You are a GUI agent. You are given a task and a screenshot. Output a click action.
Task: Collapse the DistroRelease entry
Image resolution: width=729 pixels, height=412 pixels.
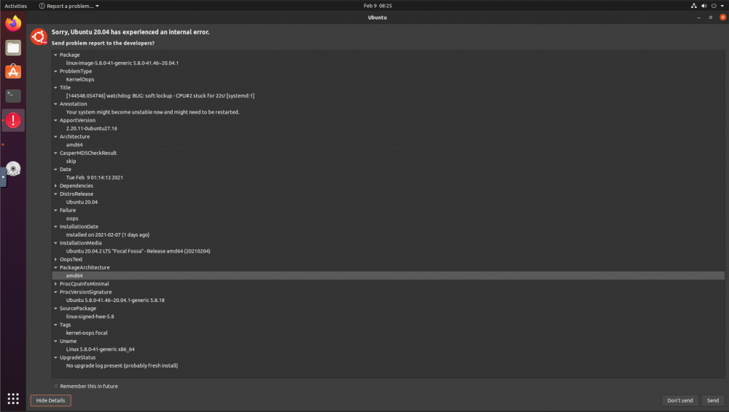coord(56,194)
